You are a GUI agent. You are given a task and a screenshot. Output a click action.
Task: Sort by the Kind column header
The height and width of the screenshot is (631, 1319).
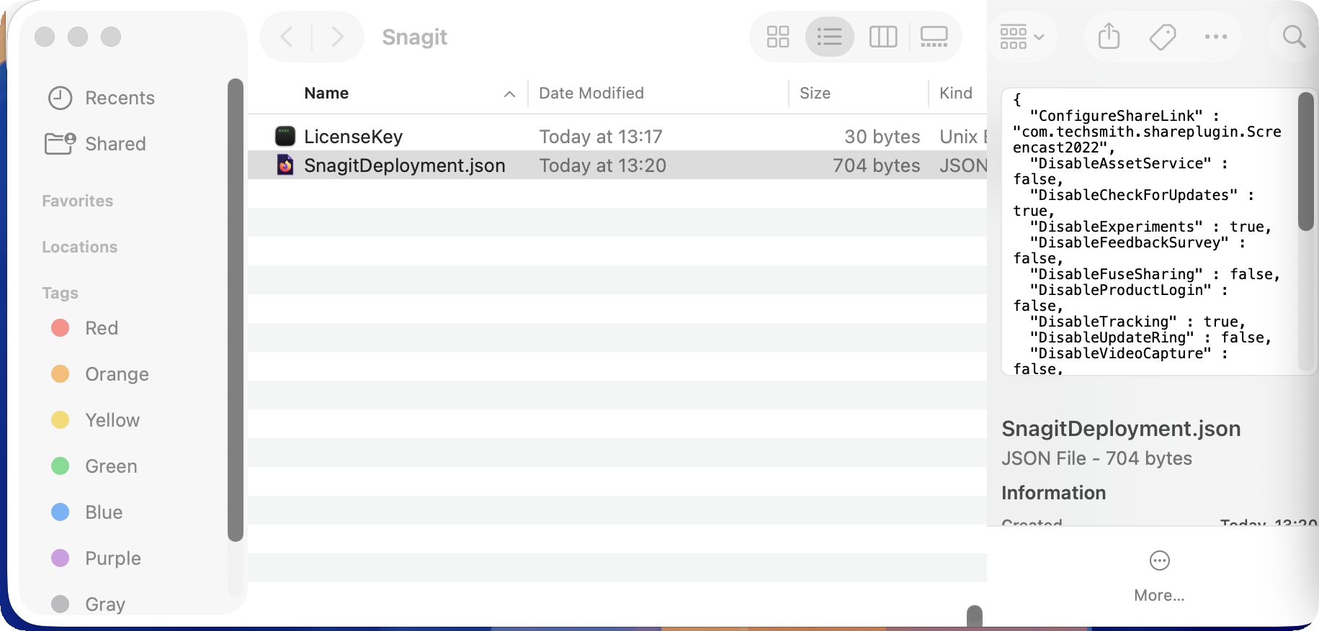click(956, 94)
